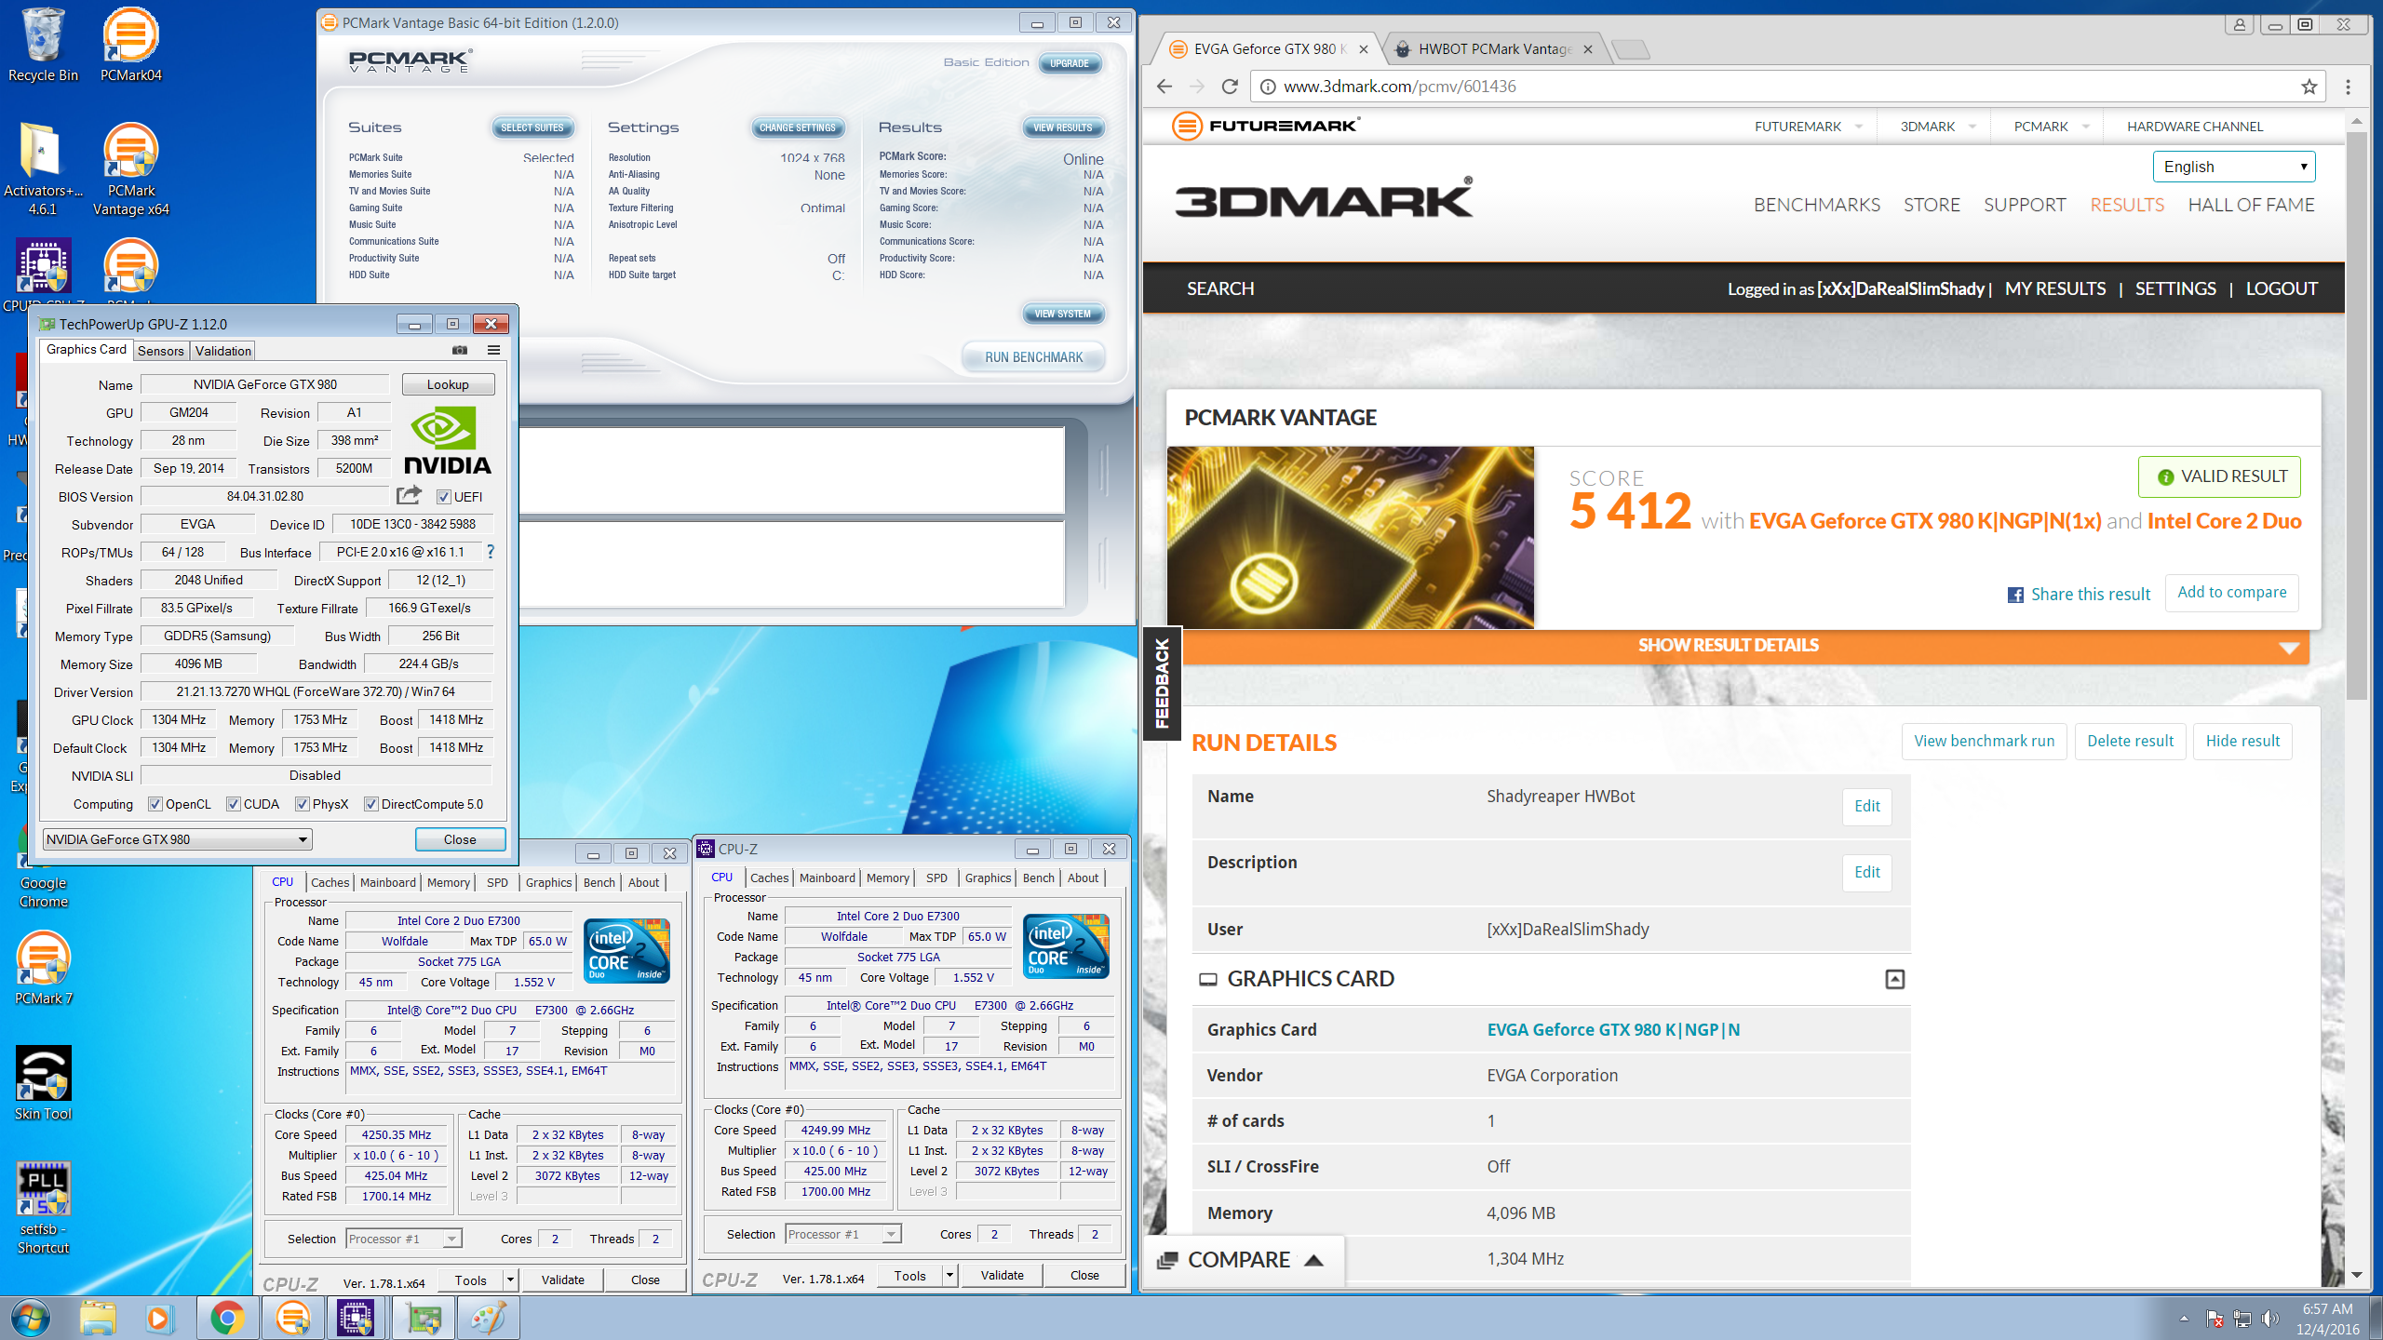This screenshot has height=1340, width=2383.
Task: Toggle the CUDA checkbox in GPU-Z
Action: tap(234, 804)
